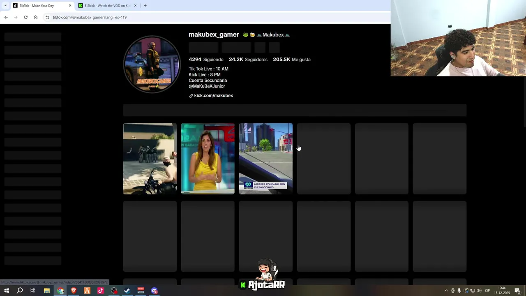Click the 205.5K Me gusta count

[x=292, y=60]
